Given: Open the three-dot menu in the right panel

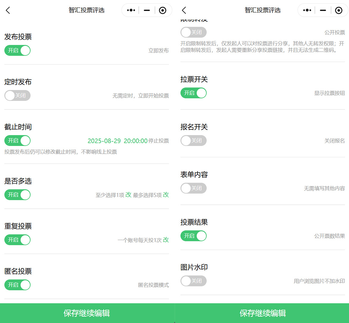Looking at the screenshot, I should [x=307, y=10].
